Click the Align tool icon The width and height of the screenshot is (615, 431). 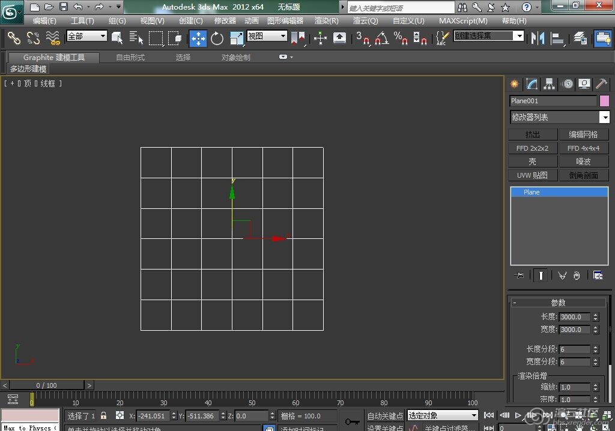tap(557, 38)
